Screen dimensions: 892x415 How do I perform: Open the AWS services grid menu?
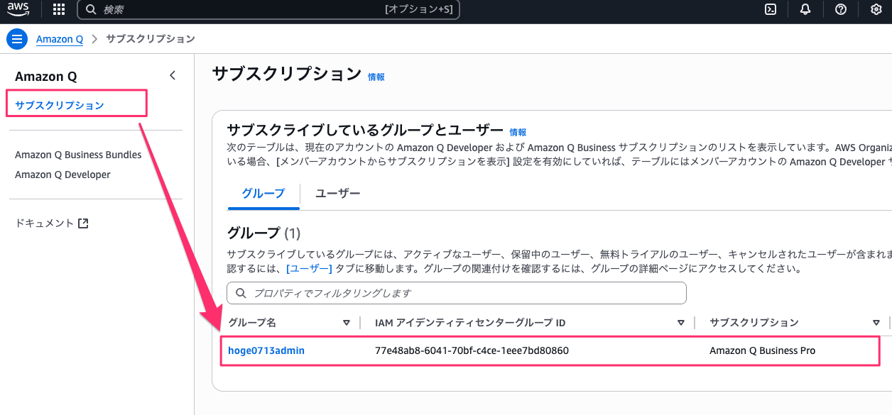click(59, 10)
